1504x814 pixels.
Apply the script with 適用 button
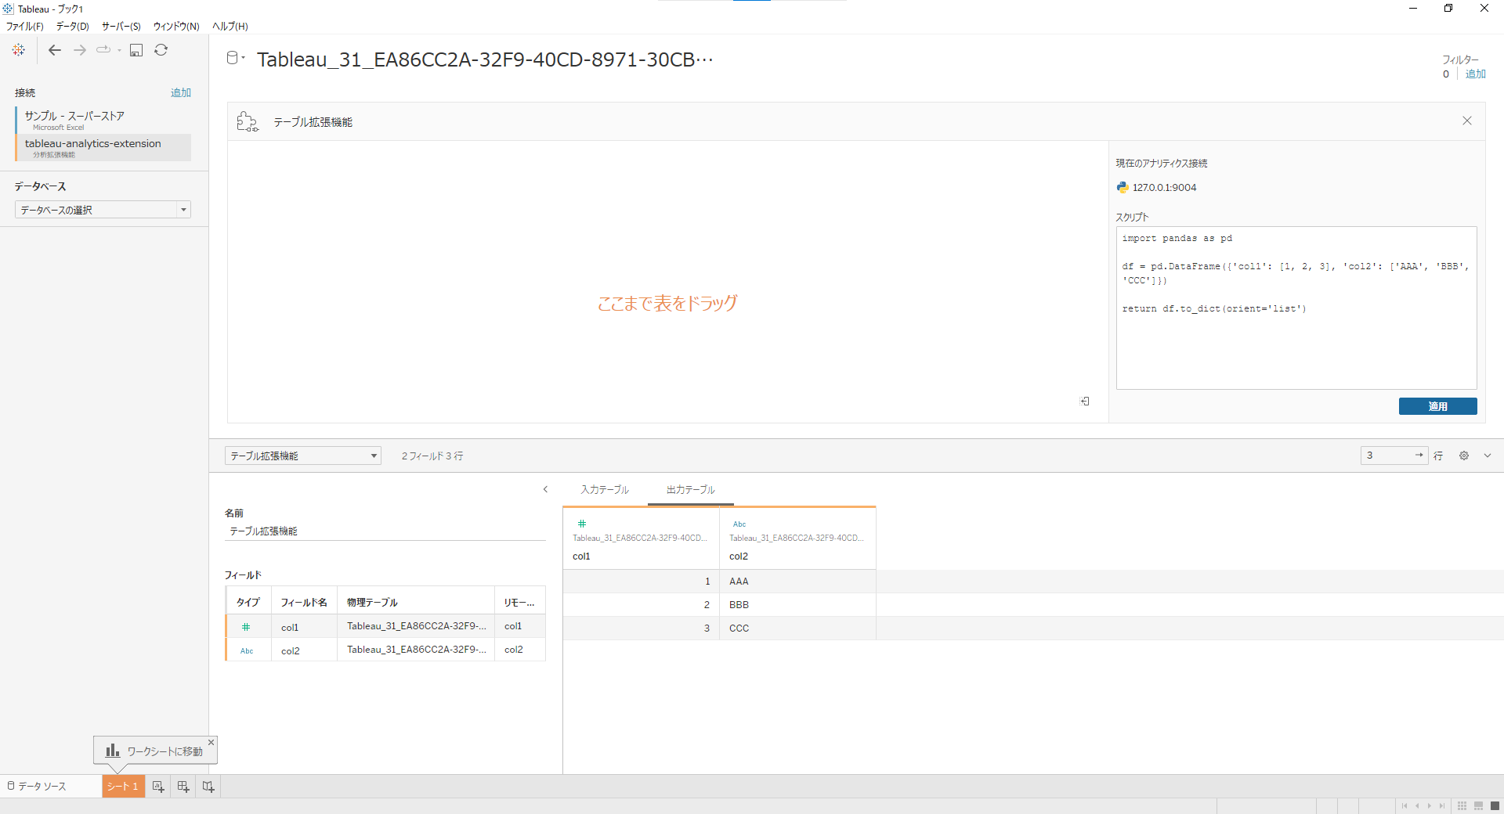pyautogui.click(x=1437, y=406)
